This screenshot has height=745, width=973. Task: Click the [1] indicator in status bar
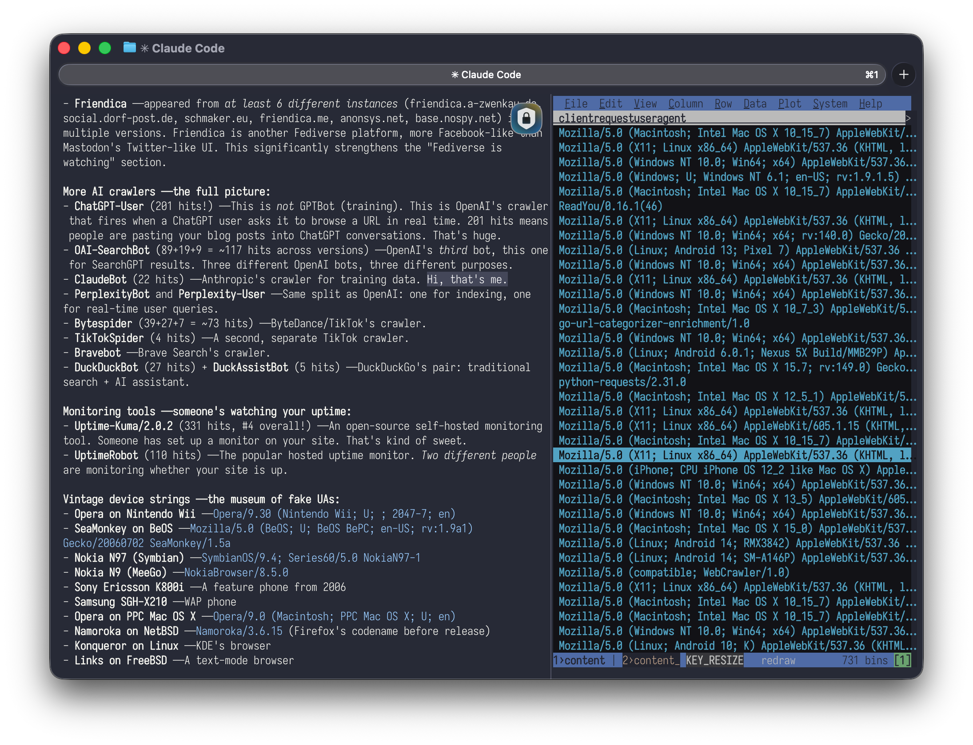[902, 660]
